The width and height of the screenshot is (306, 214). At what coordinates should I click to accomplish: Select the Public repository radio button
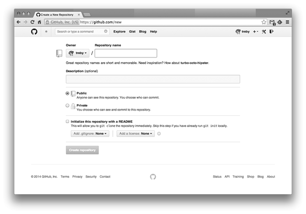click(67, 93)
